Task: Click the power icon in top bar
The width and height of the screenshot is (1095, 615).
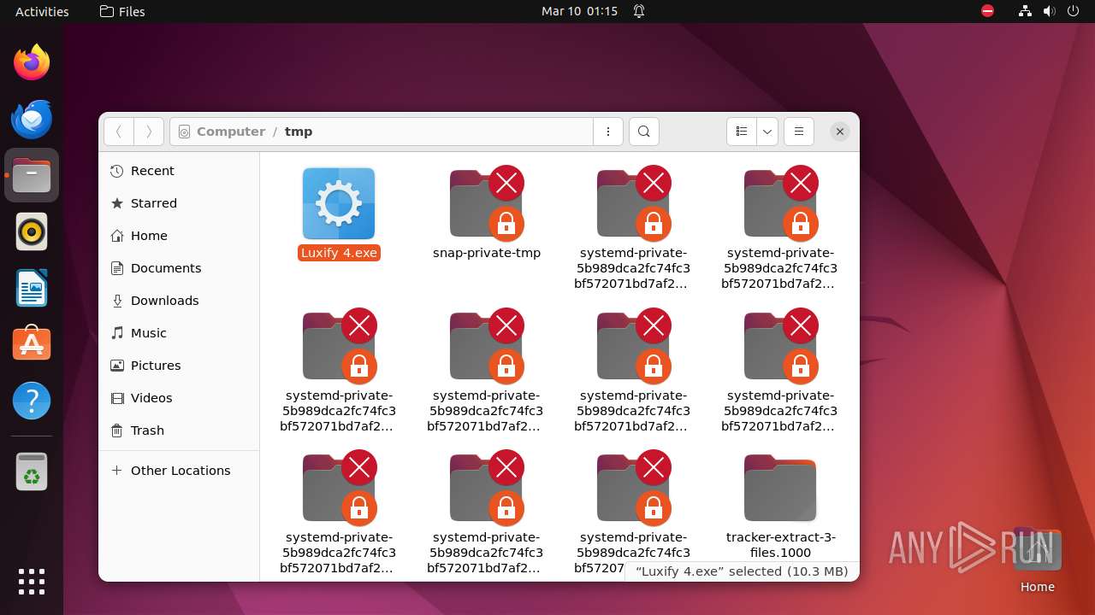Action: click(1073, 11)
